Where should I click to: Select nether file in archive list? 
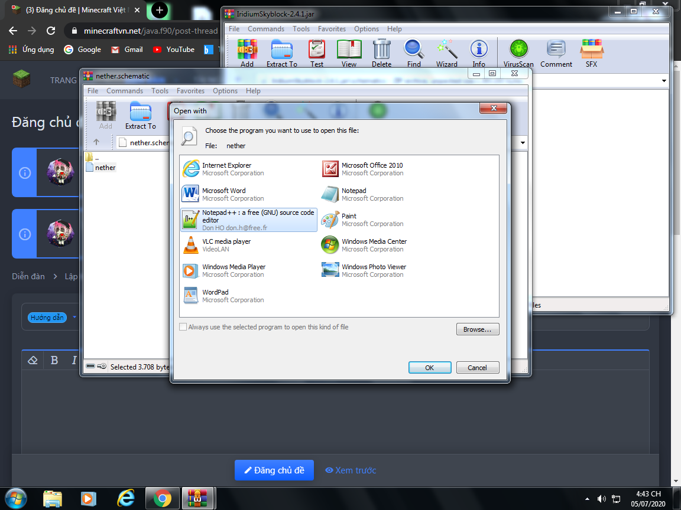click(x=101, y=168)
